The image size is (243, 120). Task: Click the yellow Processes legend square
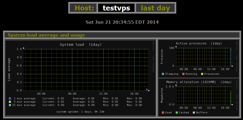[202, 74]
